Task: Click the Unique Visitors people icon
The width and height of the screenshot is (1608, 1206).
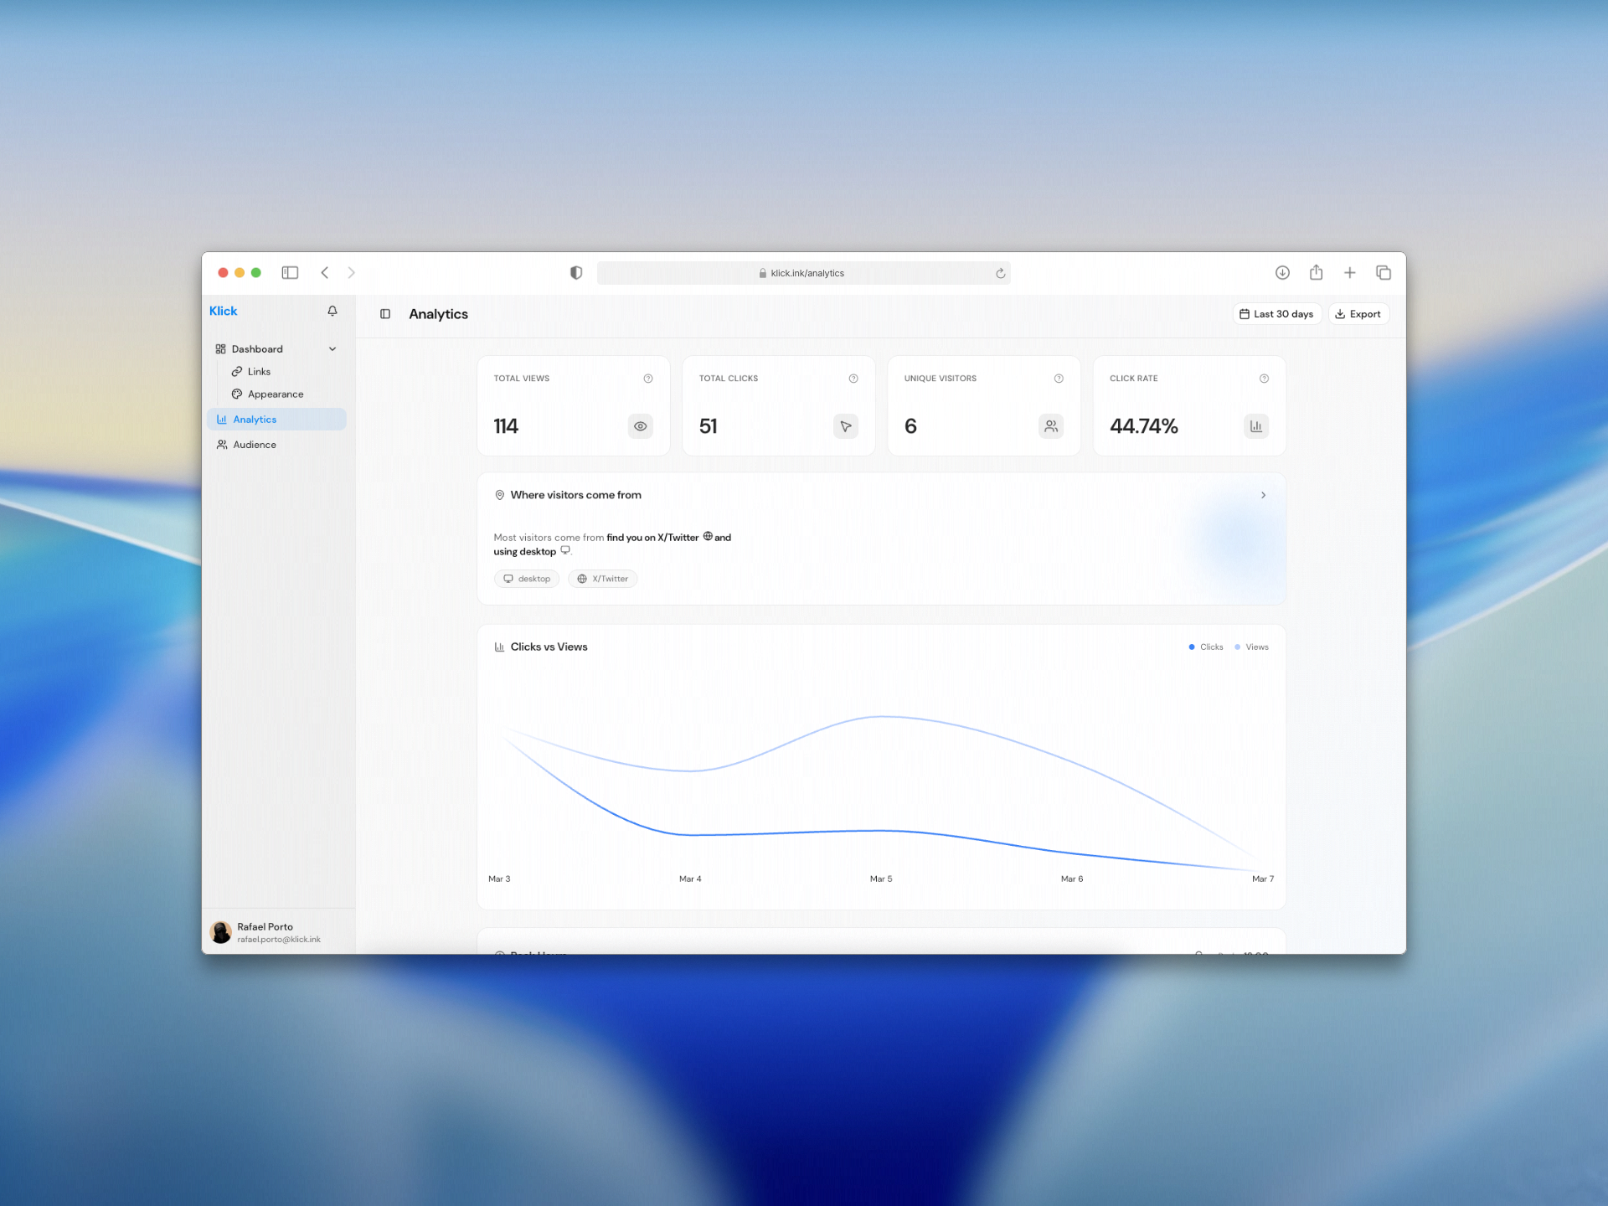Action: point(1051,426)
